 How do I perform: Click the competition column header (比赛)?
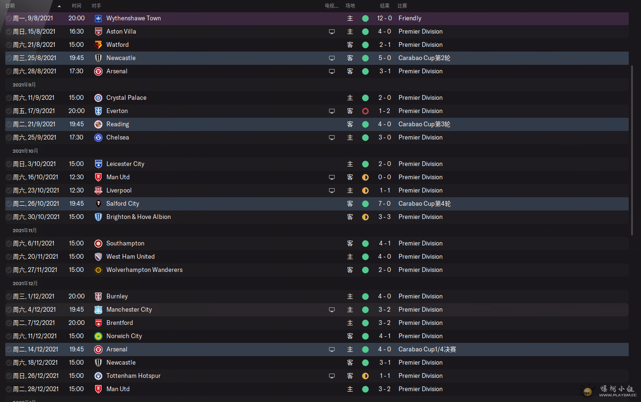pos(402,6)
